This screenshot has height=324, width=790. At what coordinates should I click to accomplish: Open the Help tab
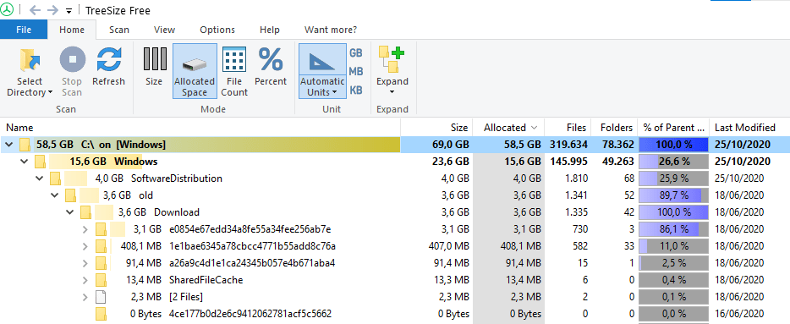point(270,30)
